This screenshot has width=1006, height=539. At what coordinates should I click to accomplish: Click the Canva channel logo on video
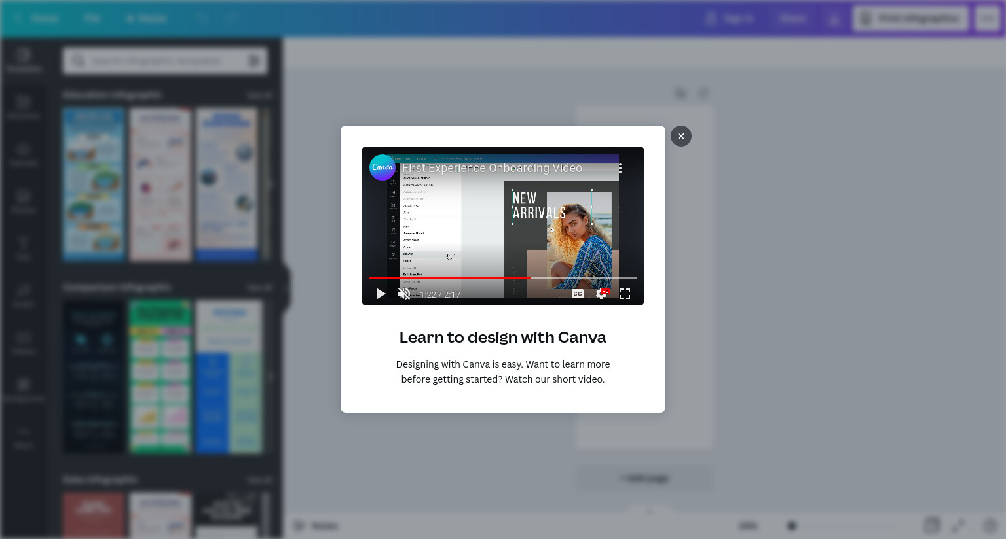tap(382, 167)
